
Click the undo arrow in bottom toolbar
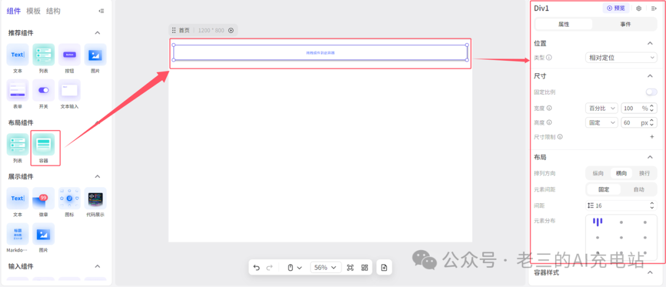pos(257,267)
